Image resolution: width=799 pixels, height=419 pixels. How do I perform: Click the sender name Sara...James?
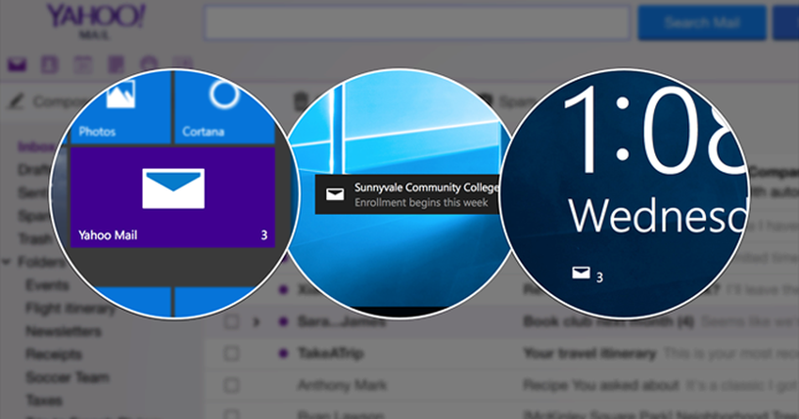342,321
